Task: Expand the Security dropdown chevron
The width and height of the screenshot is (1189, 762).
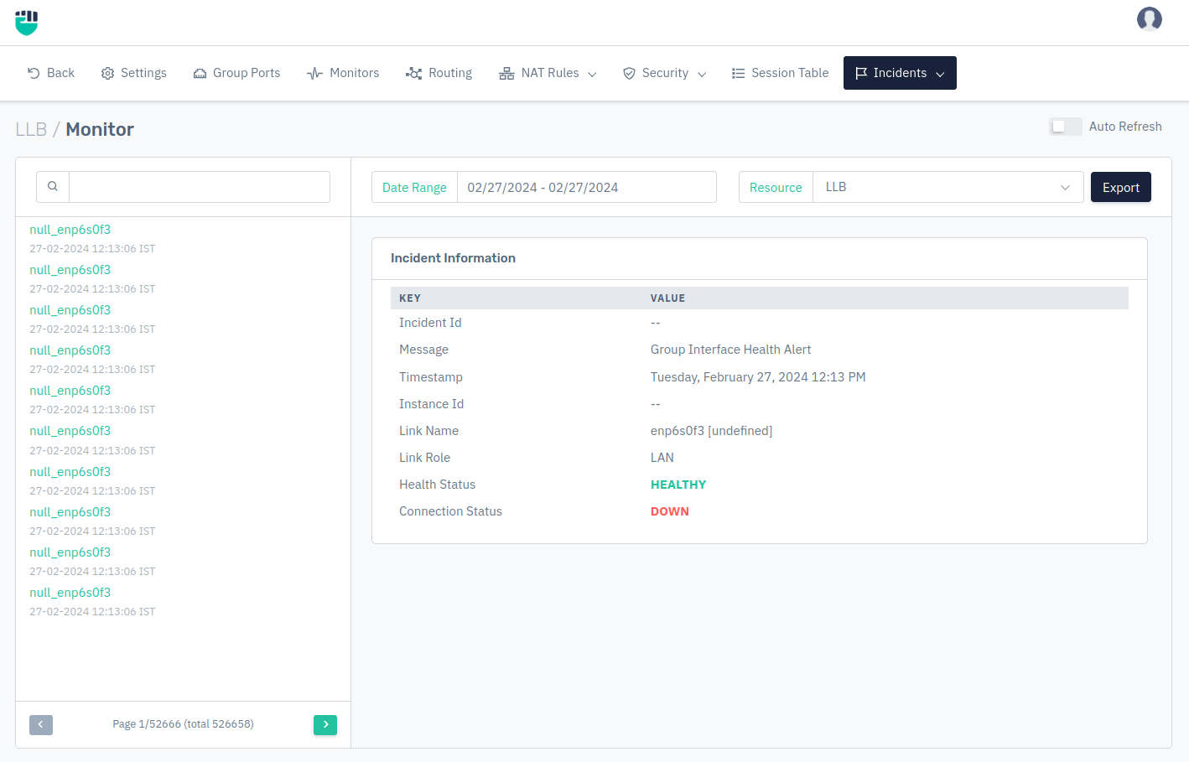Action: (x=702, y=75)
